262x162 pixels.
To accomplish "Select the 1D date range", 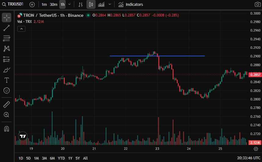I will coord(21,158).
